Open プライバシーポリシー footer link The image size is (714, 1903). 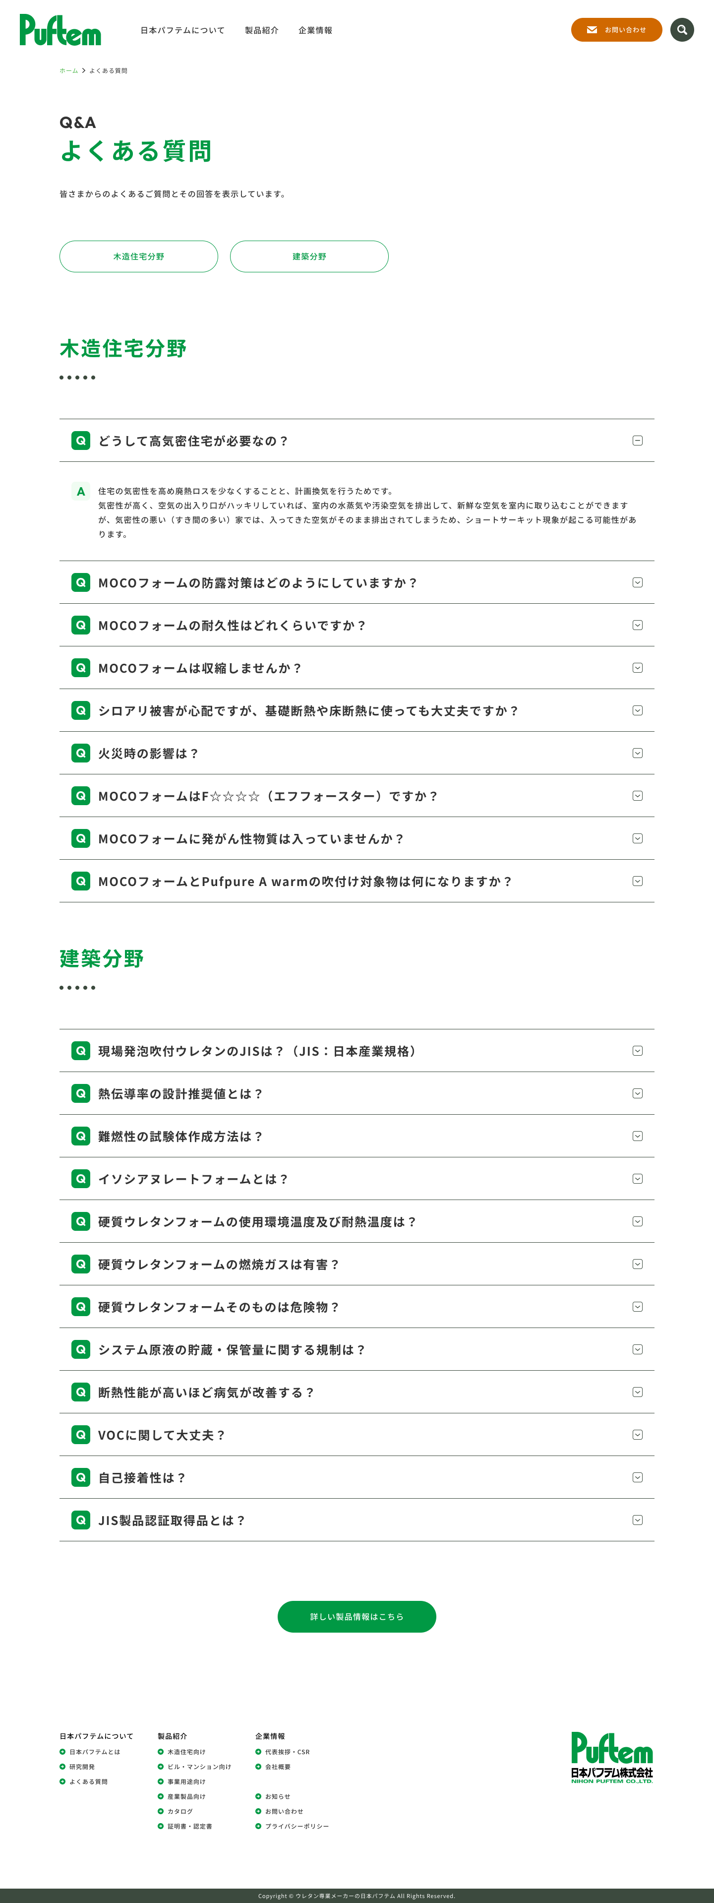click(x=297, y=1826)
